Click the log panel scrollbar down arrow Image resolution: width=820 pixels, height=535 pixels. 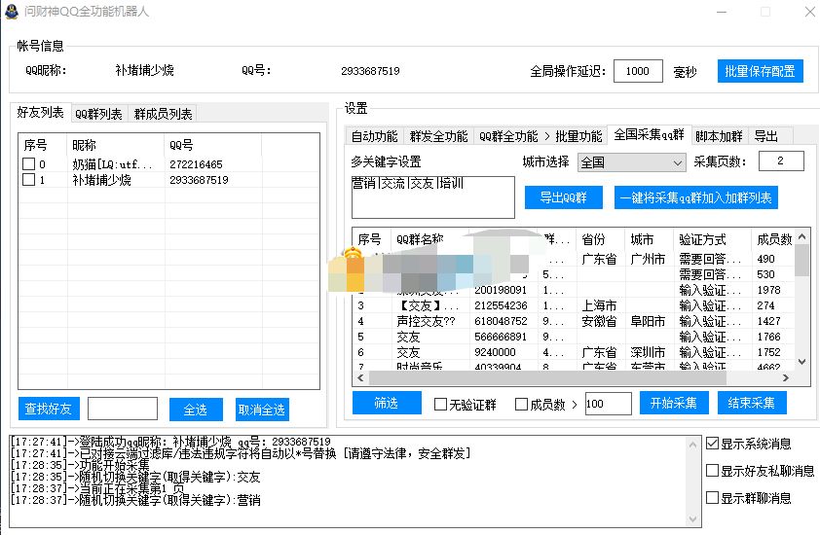692,518
